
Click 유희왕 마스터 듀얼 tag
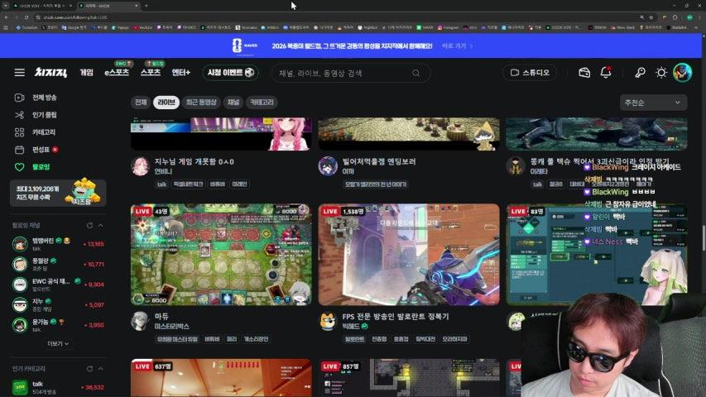pos(177,339)
